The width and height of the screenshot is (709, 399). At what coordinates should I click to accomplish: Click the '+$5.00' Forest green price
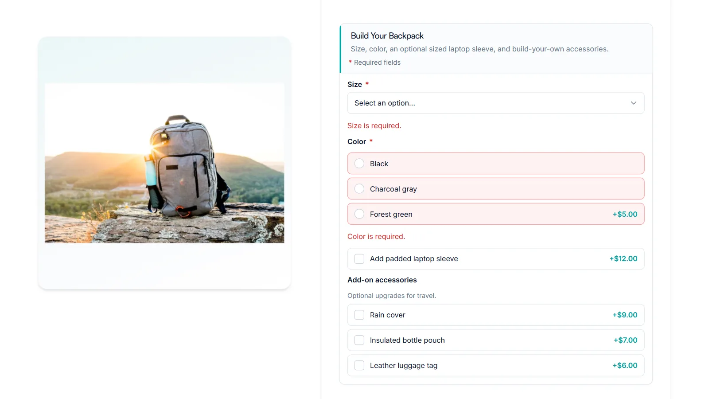pos(625,214)
